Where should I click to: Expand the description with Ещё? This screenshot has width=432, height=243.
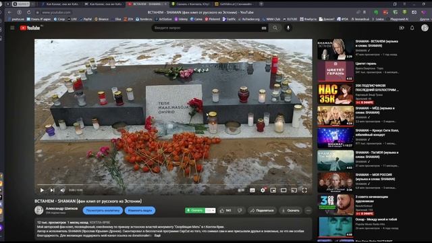(157, 236)
